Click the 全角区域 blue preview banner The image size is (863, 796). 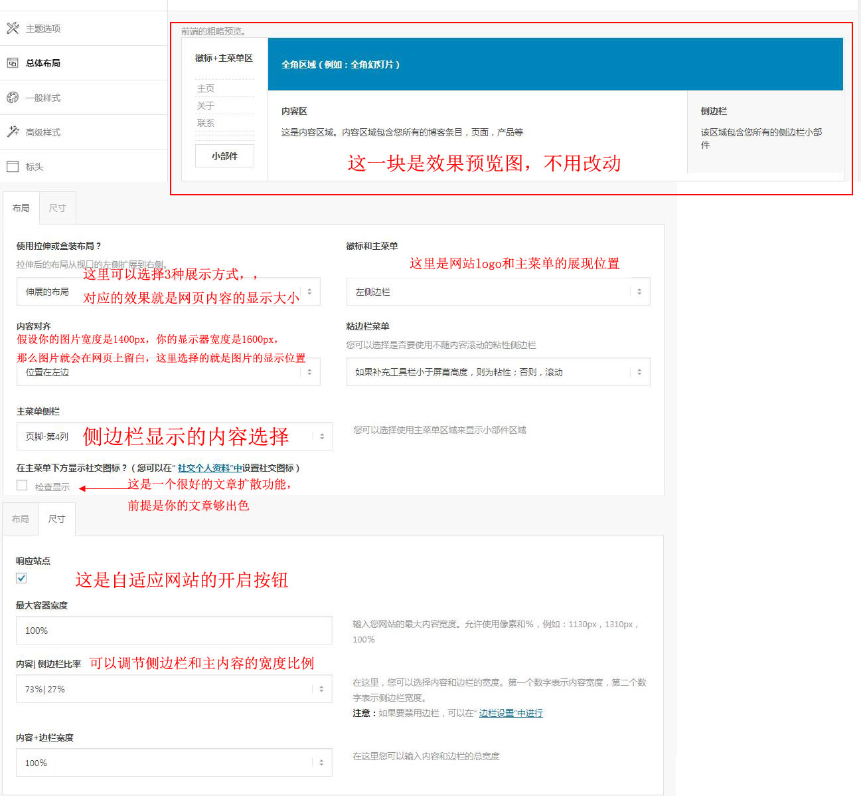pyautogui.click(x=556, y=64)
